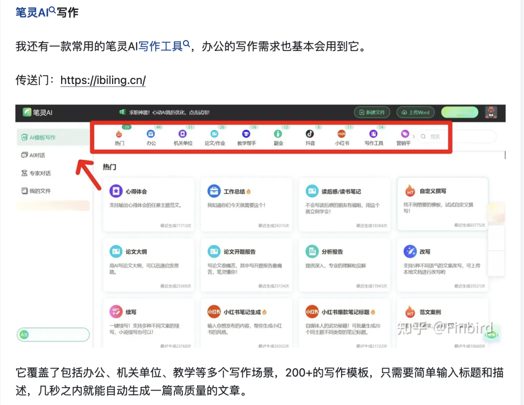Screen dimensions: 524x405
Task: Open the 分析报告 template card
Action: tap(344, 265)
